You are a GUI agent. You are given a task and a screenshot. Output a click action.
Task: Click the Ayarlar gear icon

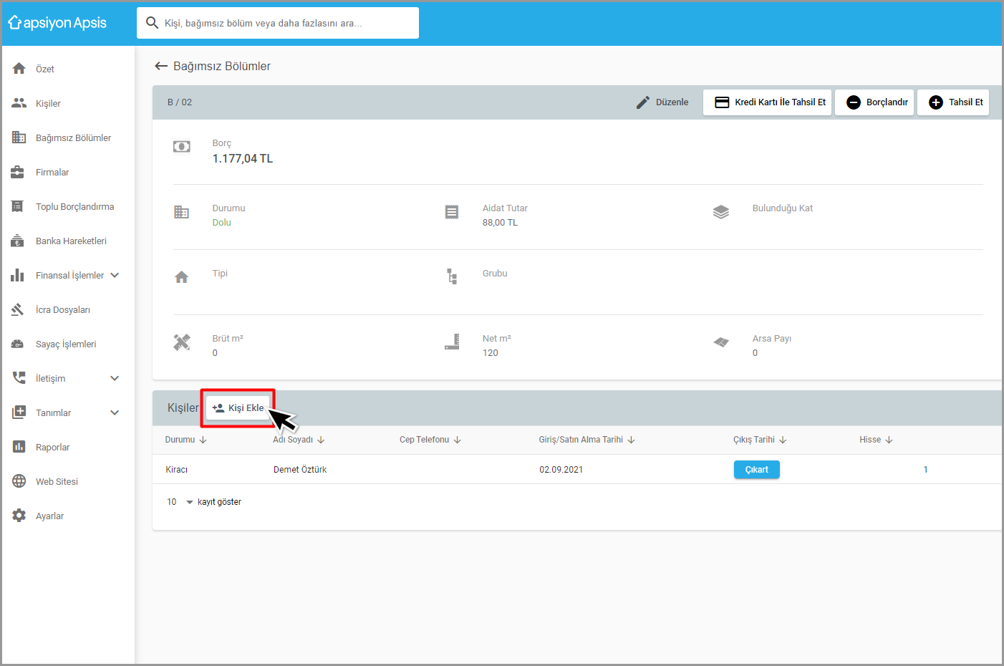(x=19, y=516)
